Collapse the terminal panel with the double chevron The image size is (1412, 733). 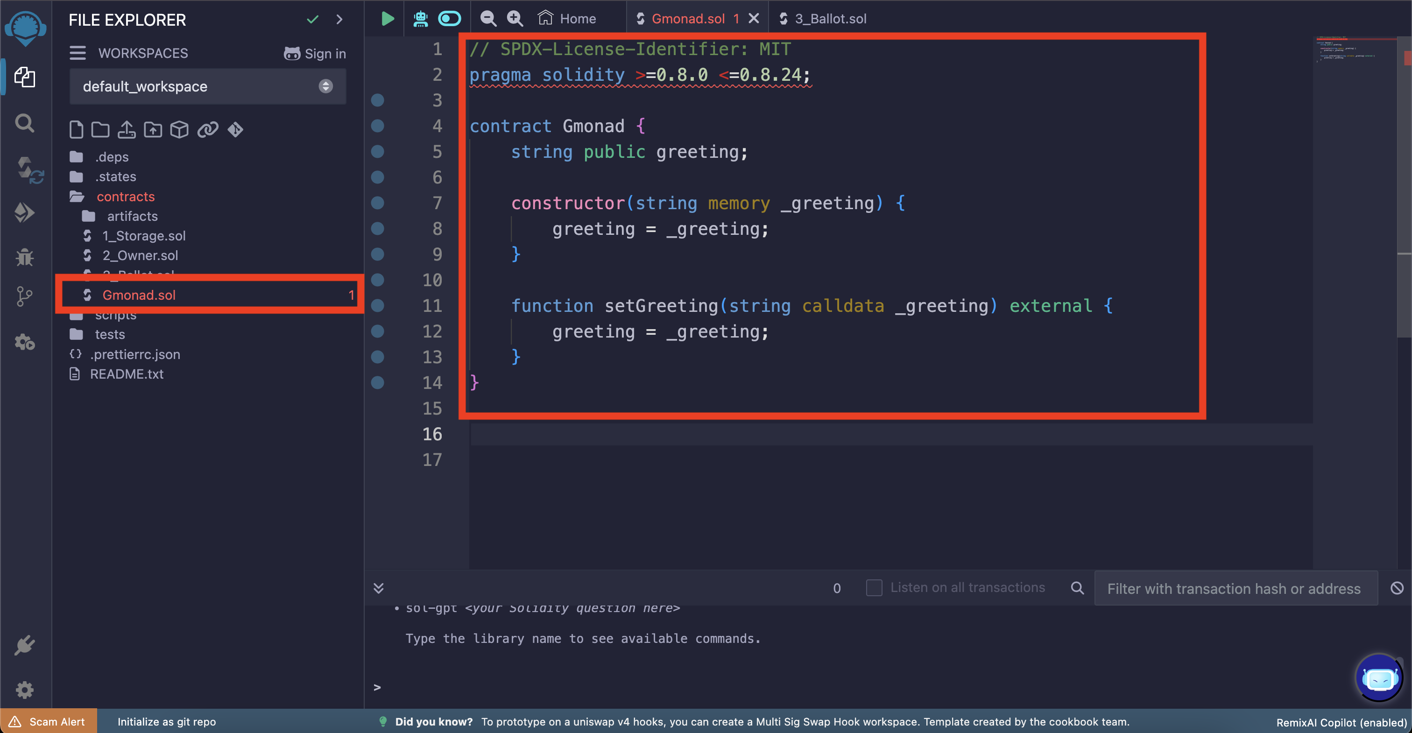point(378,588)
